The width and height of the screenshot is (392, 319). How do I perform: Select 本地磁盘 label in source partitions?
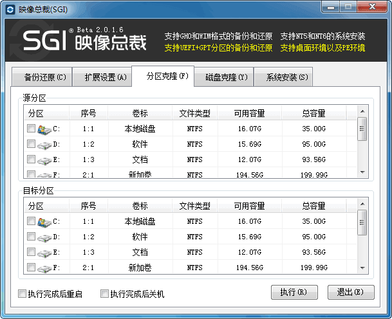[140, 129]
